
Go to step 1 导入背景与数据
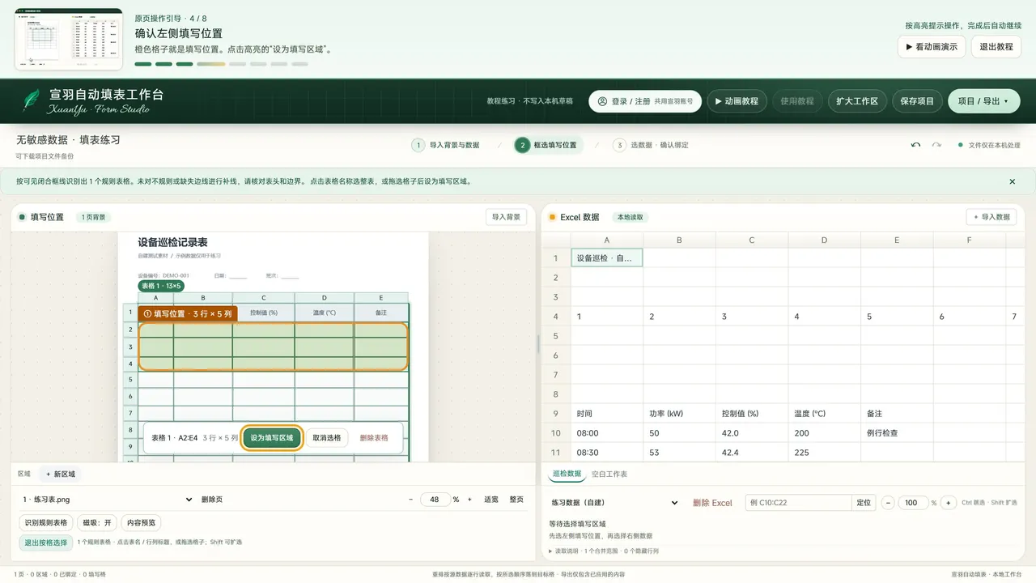coord(446,145)
